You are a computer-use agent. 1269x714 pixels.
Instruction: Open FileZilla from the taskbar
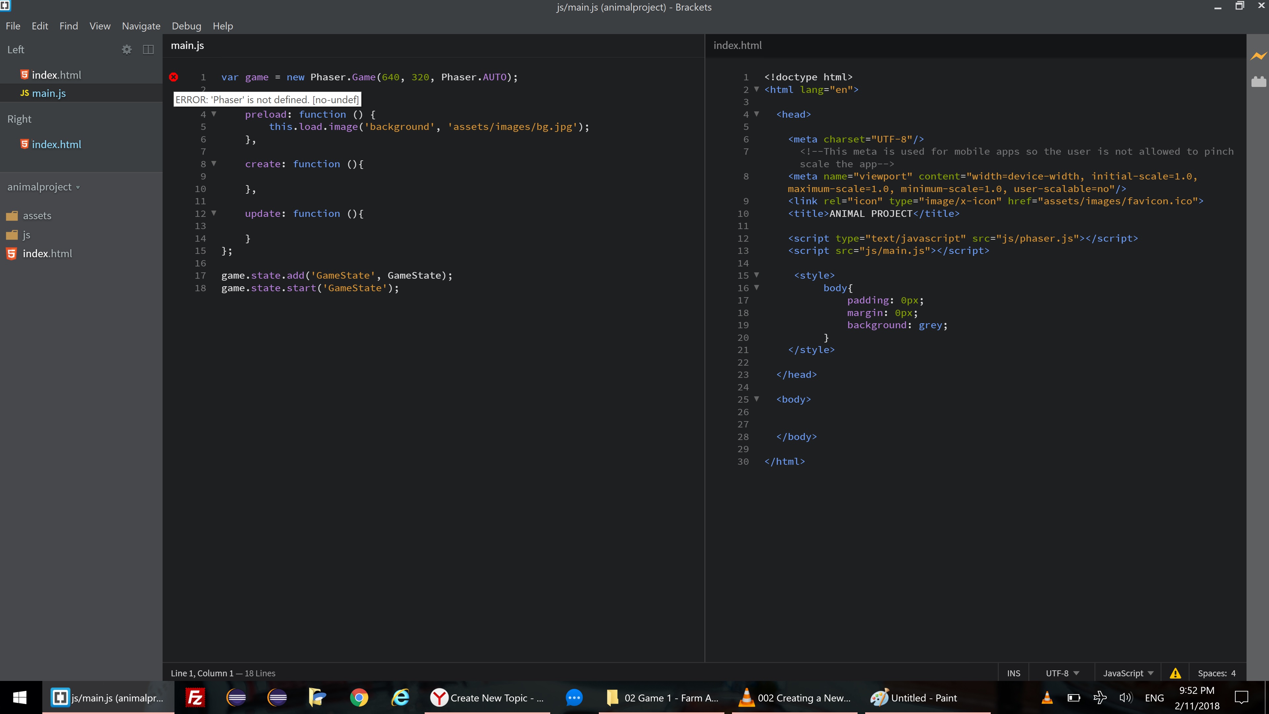click(x=195, y=698)
